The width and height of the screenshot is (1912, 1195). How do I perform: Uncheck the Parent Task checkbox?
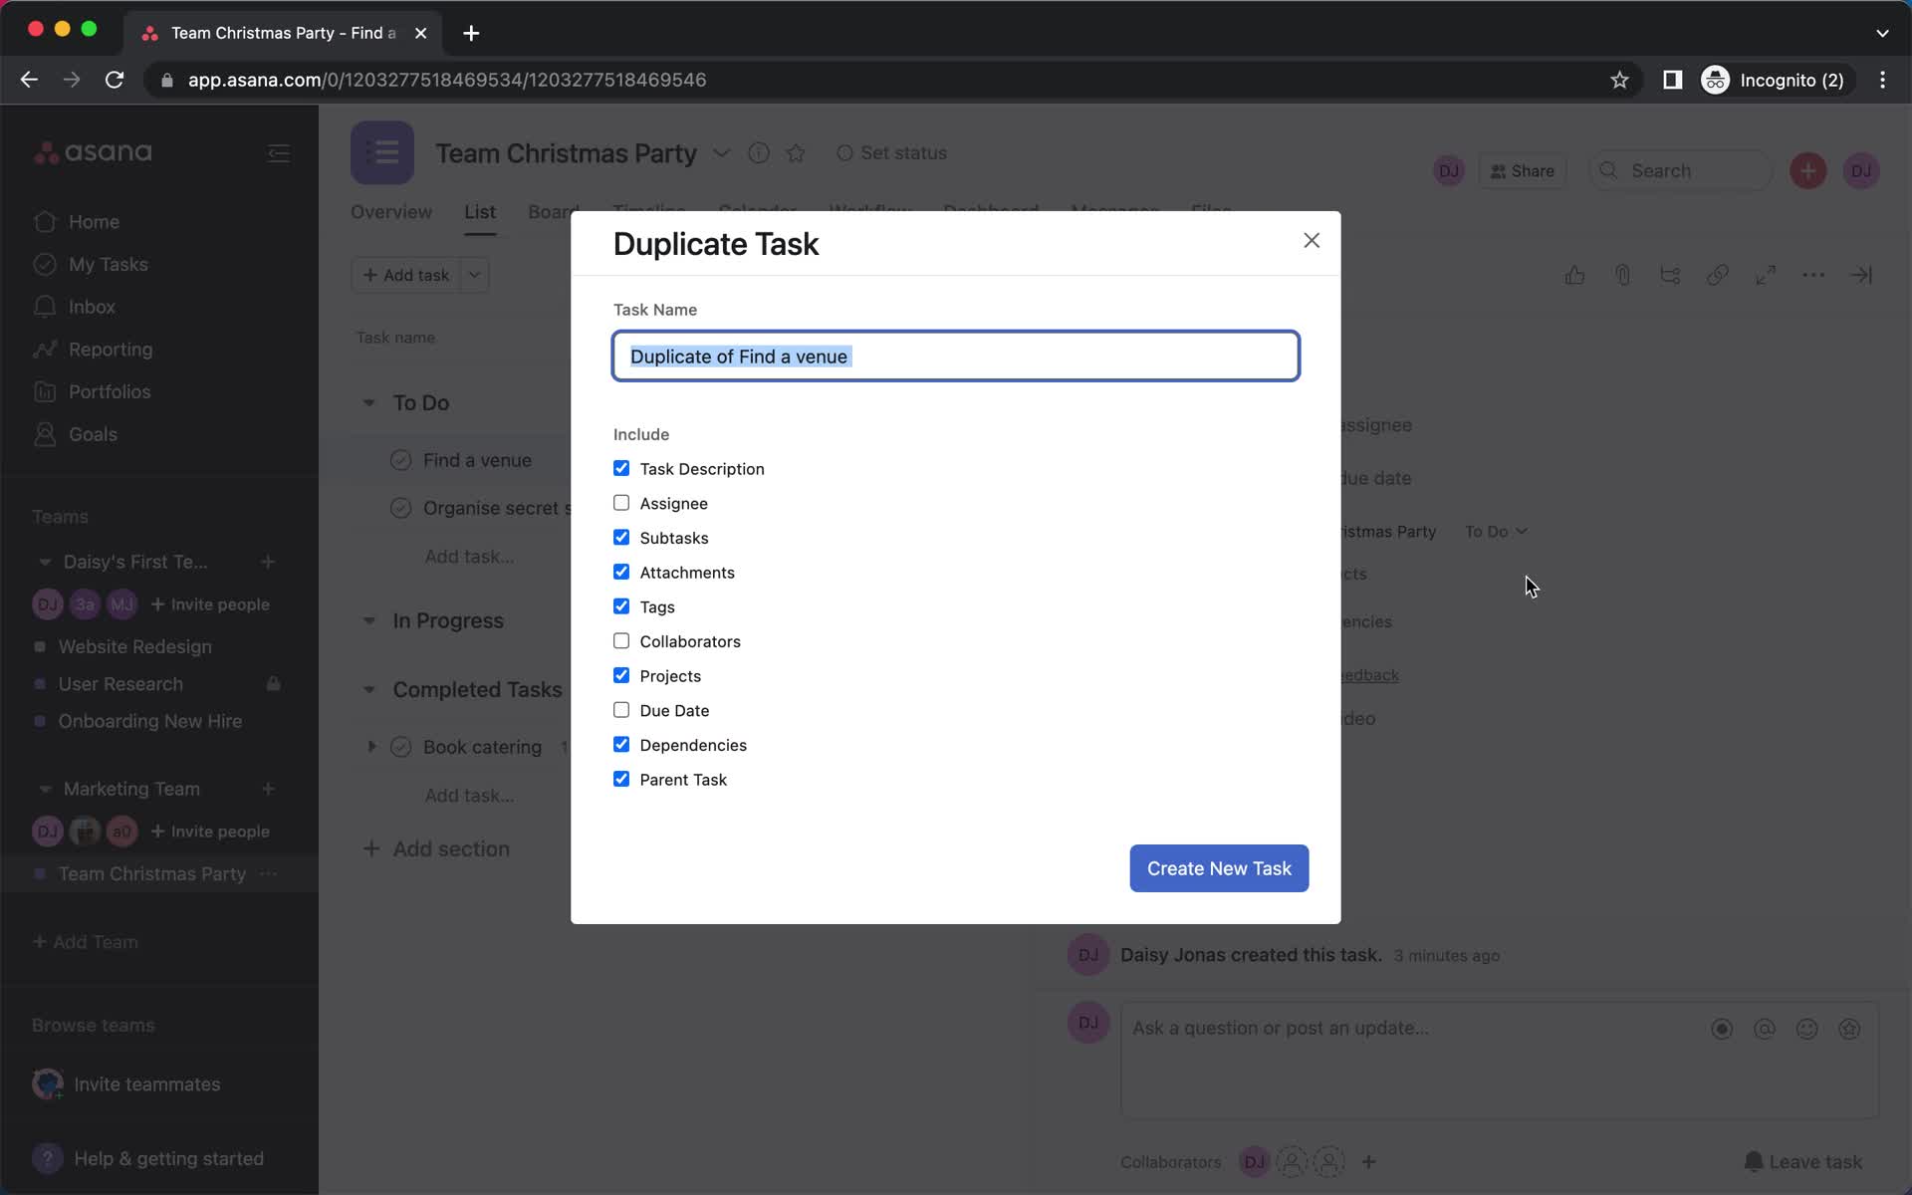(x=621, y=779)
